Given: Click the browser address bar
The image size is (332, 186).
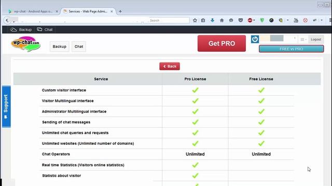Looking at the screenshot, I should pyautogui.click(x=79, y=20).
